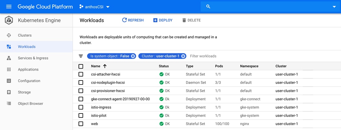Open the istio-ingress workload

[x=101, y=107]
